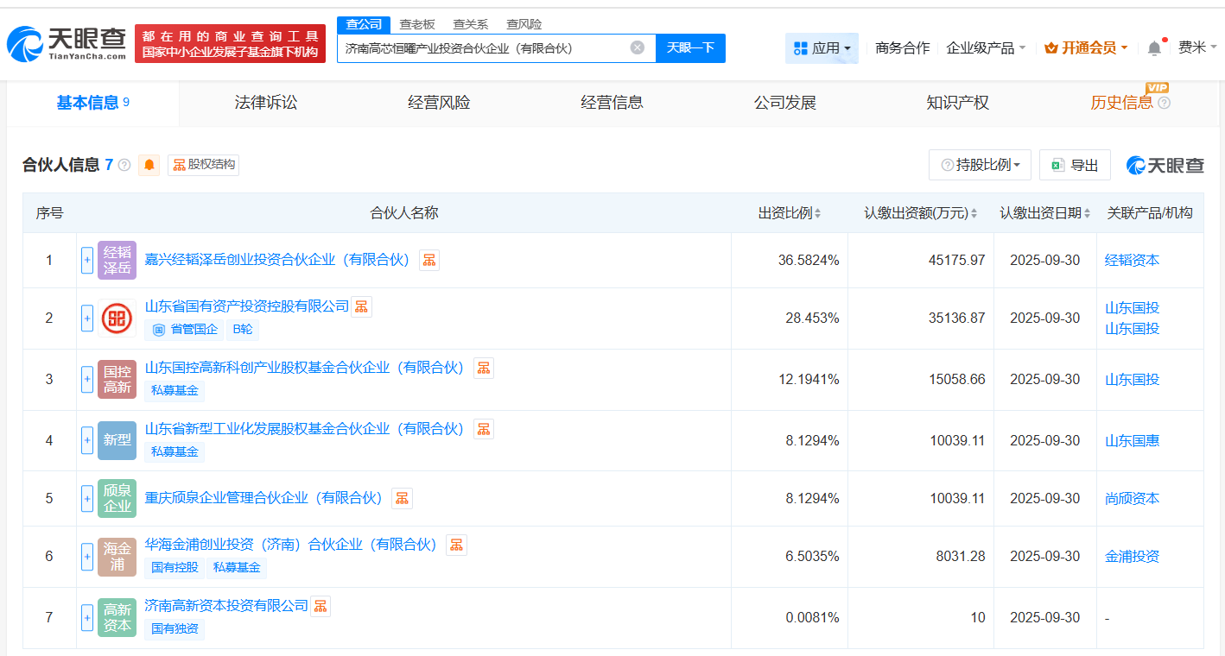
Task: Open equity structure icon next to 嘉兴经韬泽岳
Action: (x=429, y=260)
